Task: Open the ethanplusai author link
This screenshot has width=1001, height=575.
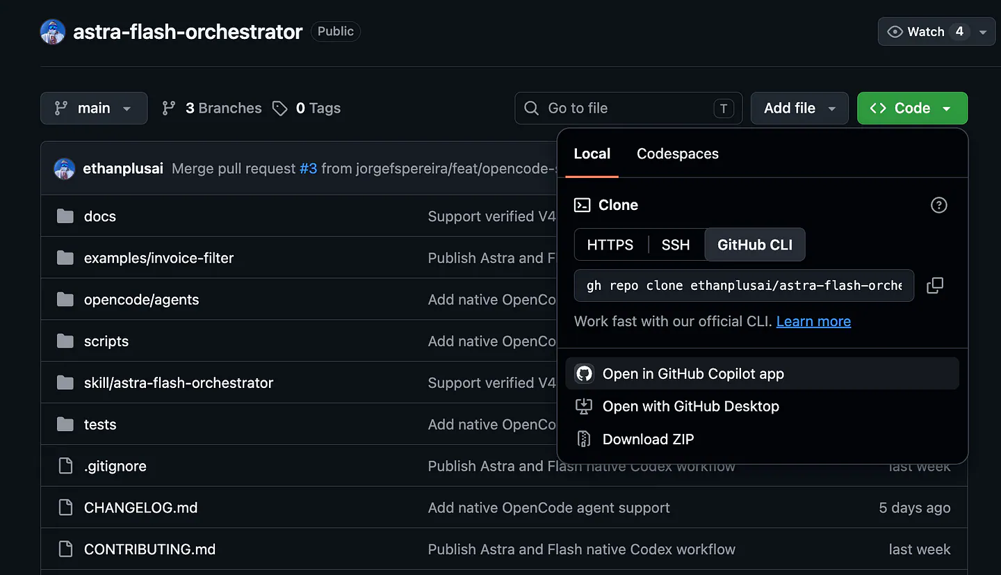Action: tap(123, 169)
